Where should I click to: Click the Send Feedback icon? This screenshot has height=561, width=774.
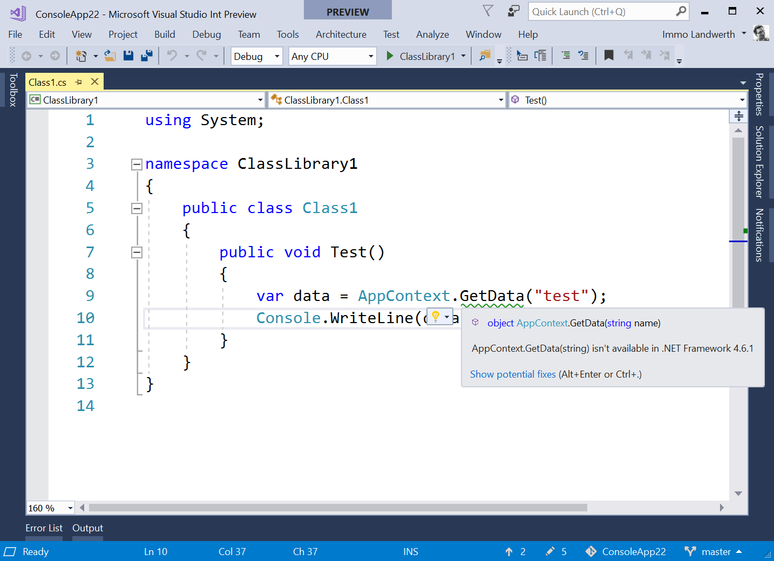point(513,11)
